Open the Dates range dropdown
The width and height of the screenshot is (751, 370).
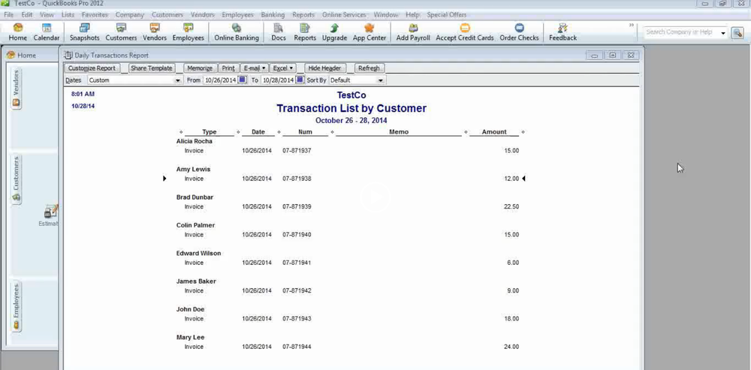[178, 80]
